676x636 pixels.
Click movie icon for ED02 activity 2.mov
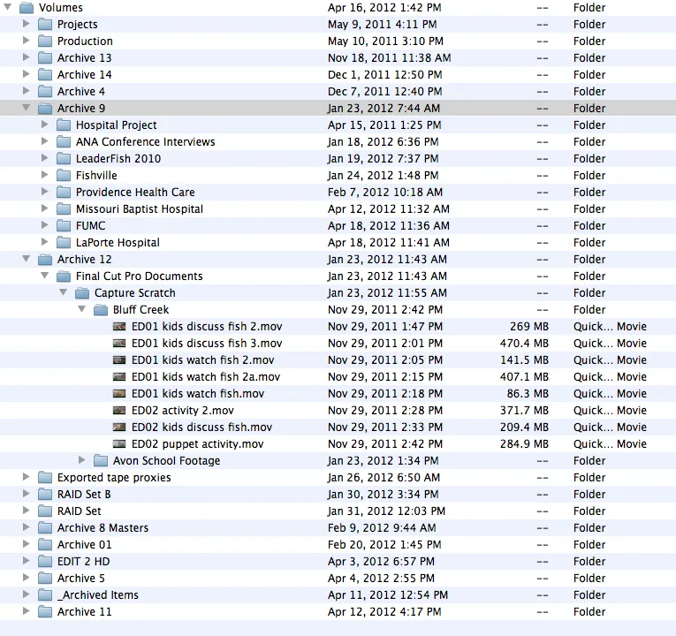pyautogui.click(x=119, y=411)
